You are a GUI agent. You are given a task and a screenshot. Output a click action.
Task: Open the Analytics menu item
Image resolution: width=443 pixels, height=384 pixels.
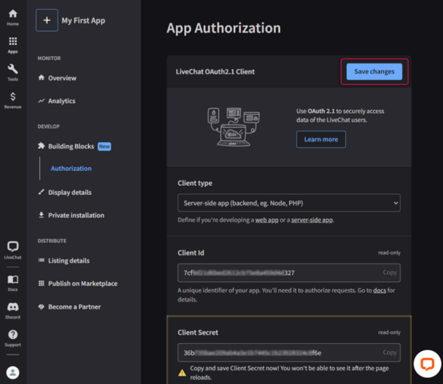(x=62, y=101)
